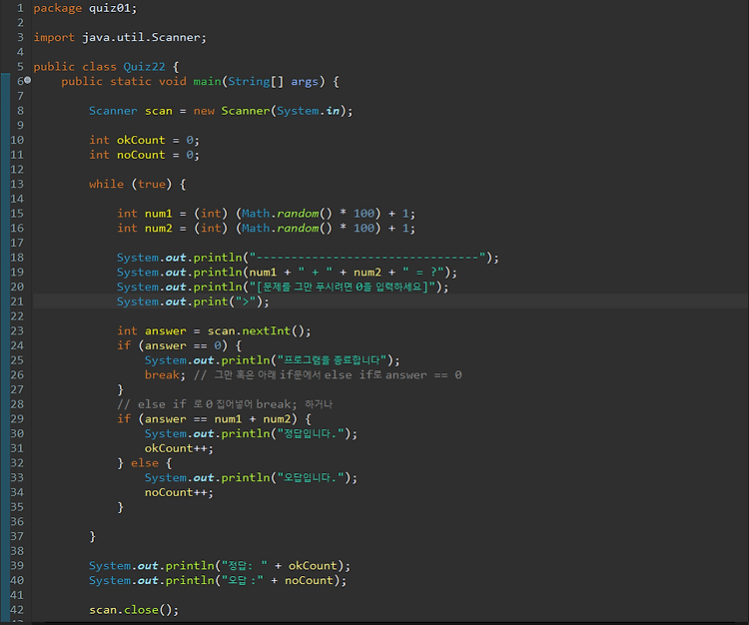
Task: Click the variable 'num1' declared on line 15
Action: tap(158, 214)
